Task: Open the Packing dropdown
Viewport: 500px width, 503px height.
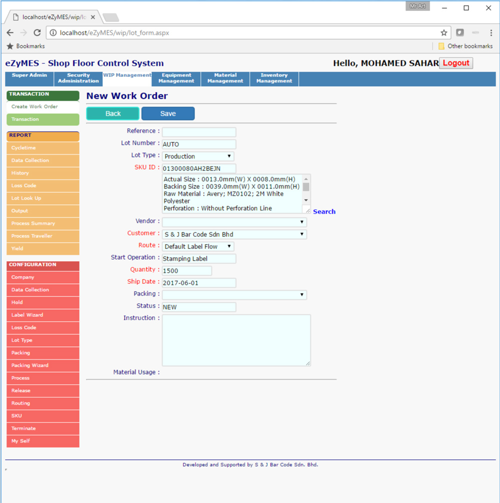Action: pyautogui.click(x=234, y=295)
